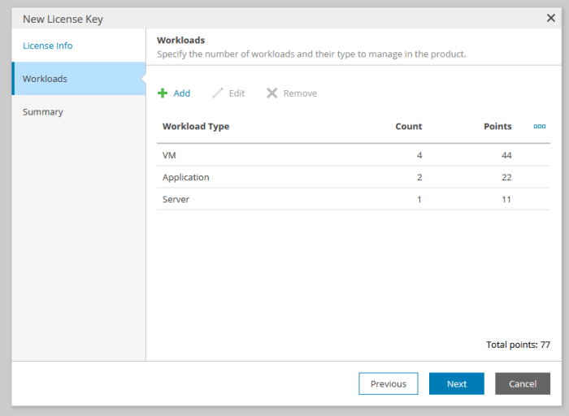Image resolution: width=569 pixels, height=416 pixels.
Task: Click the Previous button
Action: [x=389, y=383]
